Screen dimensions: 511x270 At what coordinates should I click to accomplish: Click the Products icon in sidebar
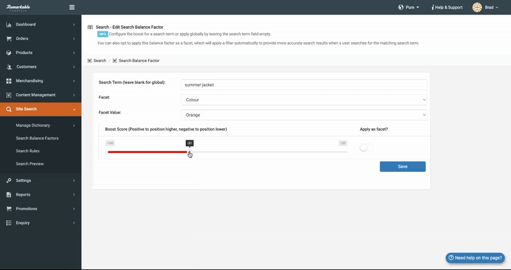click(9, 53)
